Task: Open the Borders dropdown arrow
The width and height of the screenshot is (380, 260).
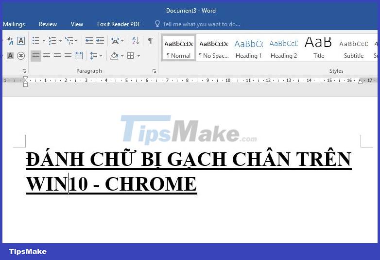Action: click(x=138, y=56)
